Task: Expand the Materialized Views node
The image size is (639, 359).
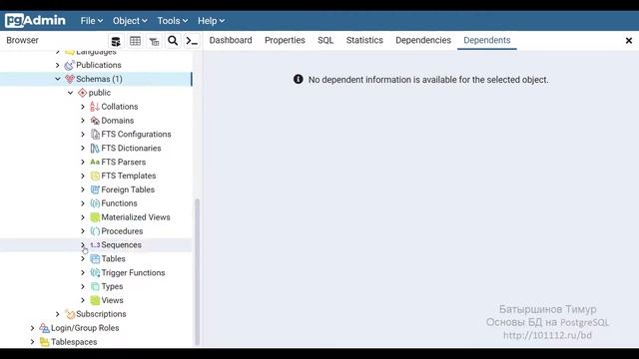Action: (83, 217)
